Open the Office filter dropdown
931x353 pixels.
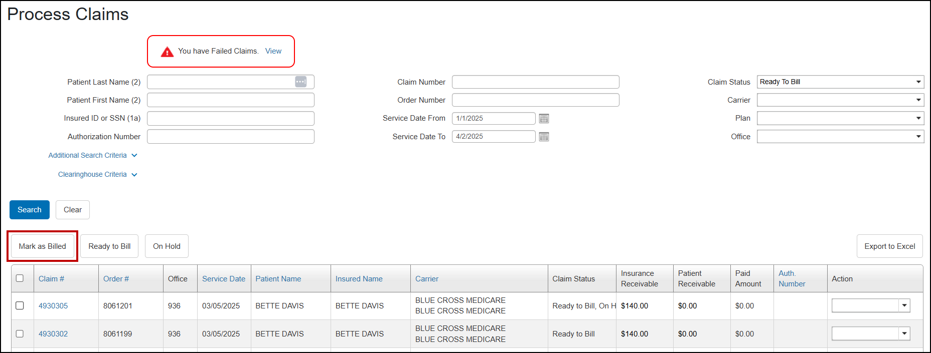pyautogui.click(x=840, y=136)
